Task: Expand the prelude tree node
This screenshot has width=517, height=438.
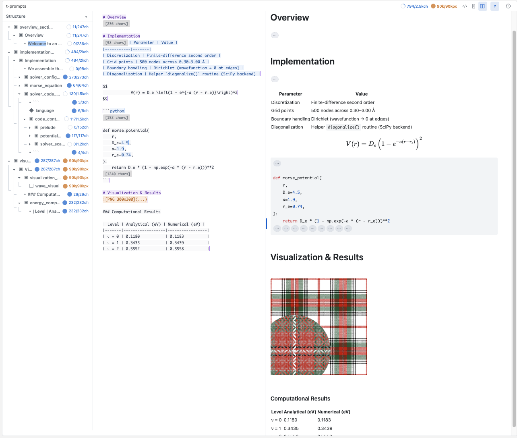Action: pos(30,128)
